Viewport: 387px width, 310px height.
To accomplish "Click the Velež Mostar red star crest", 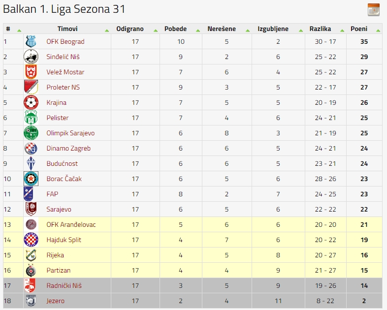I will click(x=31, y=72).
